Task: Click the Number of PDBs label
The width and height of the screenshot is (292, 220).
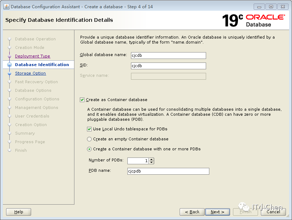Action: click(x=106, y=160)
